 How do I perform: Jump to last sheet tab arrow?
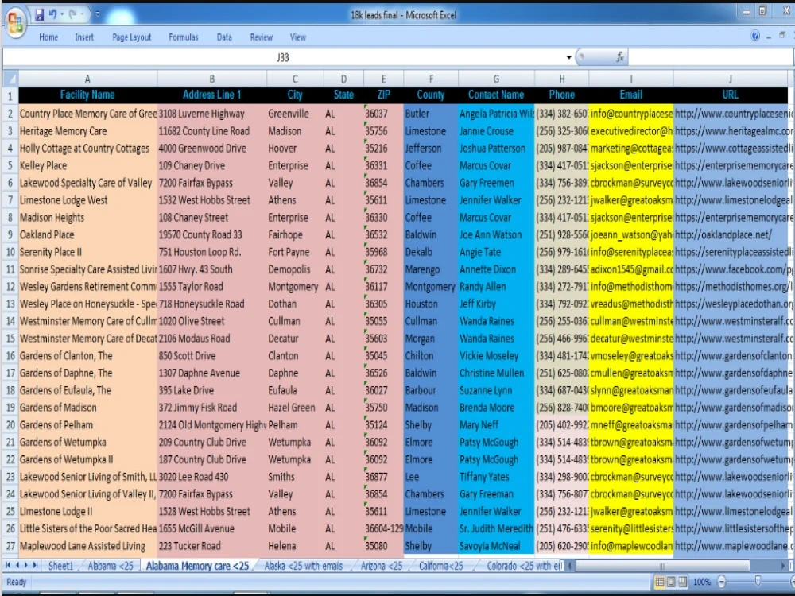coord(35,565)
